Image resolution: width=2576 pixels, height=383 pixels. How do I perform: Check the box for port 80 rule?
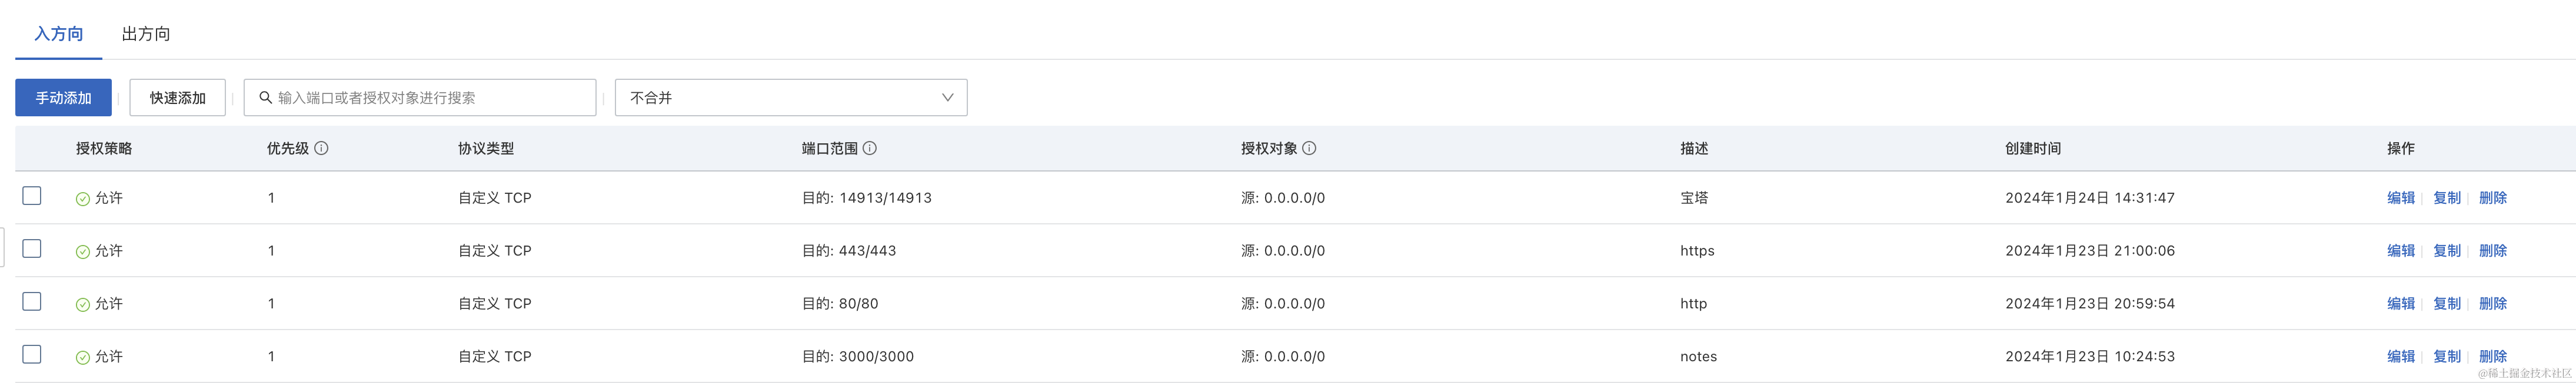pos(32,301)
